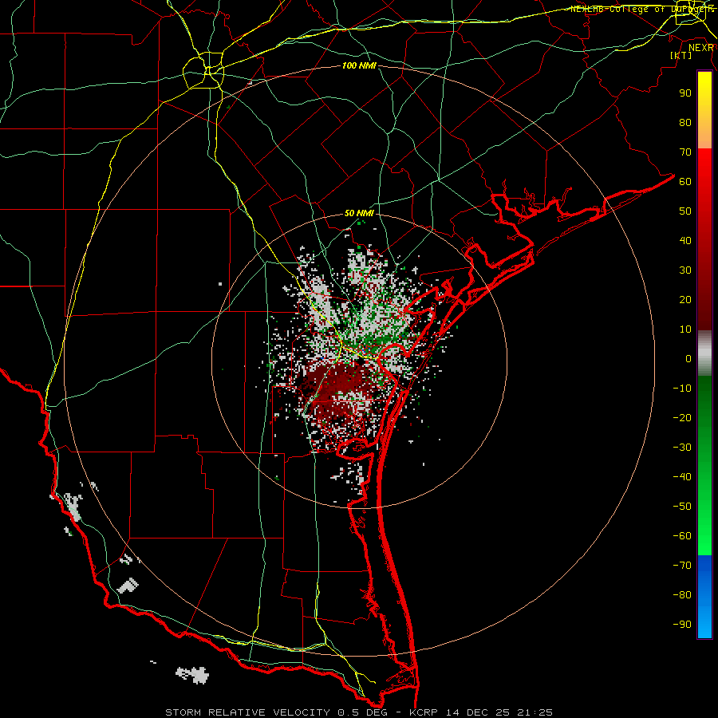718x718 pixels.
Task: Click the 50 value on the color scale
Action: click(685, 211)
